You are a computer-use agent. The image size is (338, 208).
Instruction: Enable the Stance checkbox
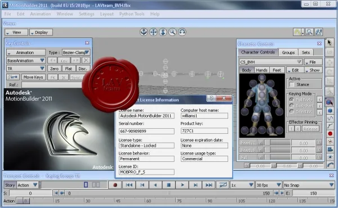[x=292, y=84]
